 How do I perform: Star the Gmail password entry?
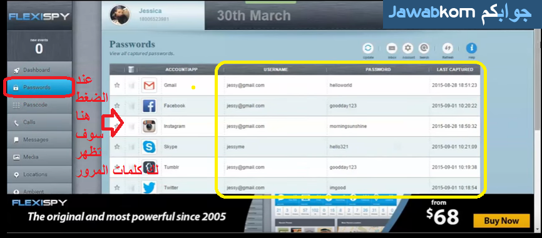coord(117,85)
